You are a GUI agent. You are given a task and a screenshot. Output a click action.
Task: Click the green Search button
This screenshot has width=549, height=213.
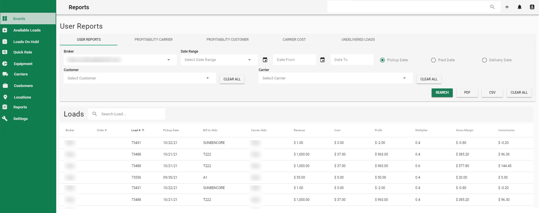click(442, 92)
